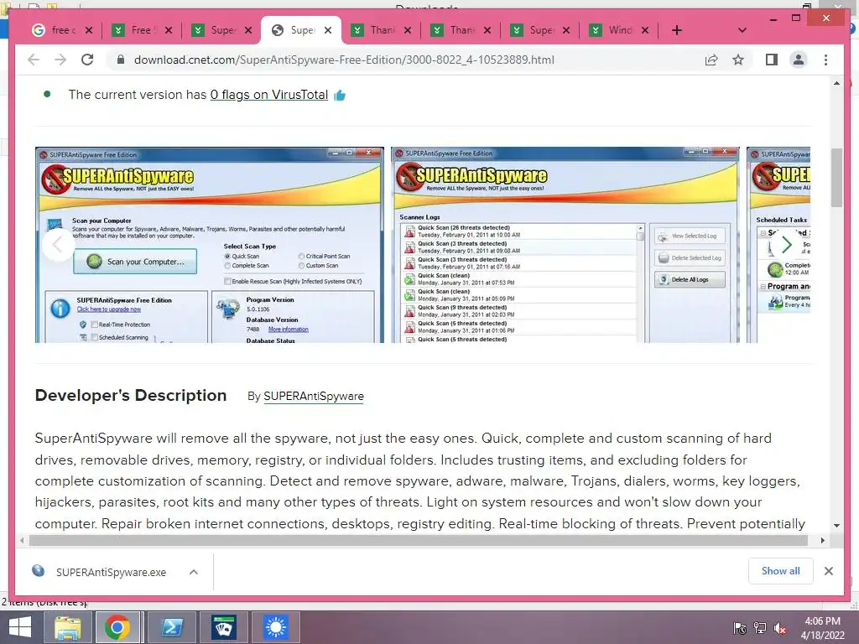Screen dimensions: 859x644
Task: Close the active 'Super' tab
Action: (x=328, y=30)
